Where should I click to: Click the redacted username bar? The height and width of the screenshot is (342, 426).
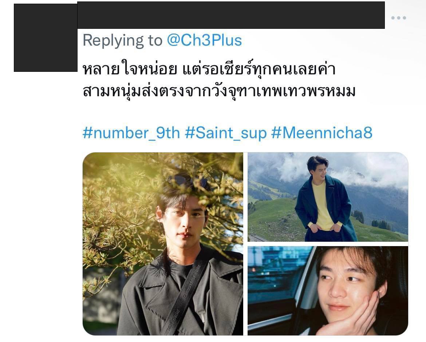tap(231, 15)
